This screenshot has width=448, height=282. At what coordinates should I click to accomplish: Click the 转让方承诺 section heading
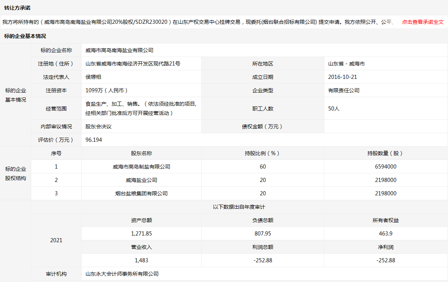pos(18,8)
